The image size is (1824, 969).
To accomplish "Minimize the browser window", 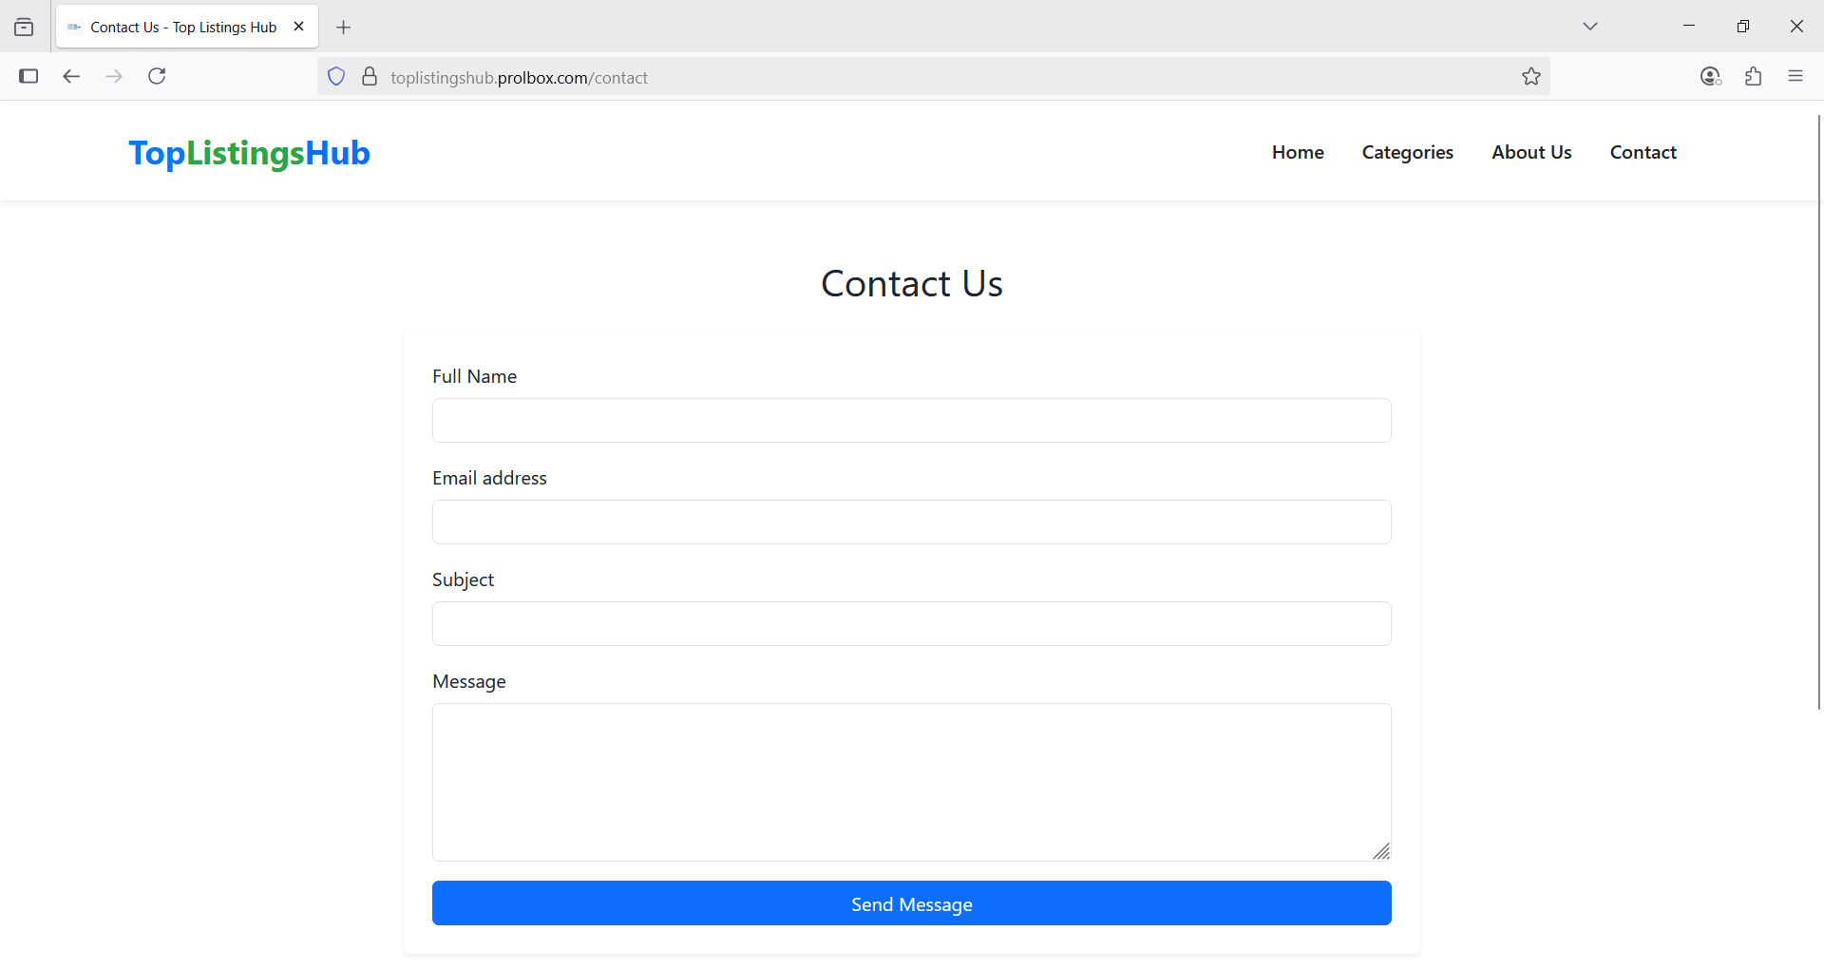I will [1689, 26].
